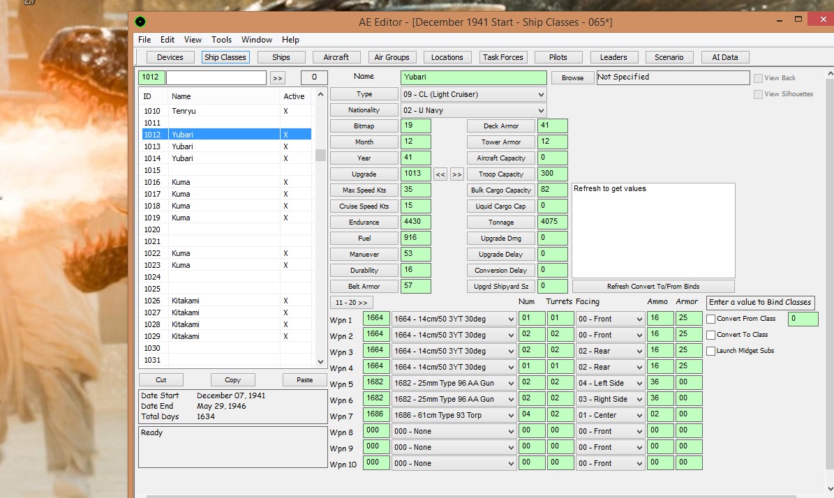This screenshot has width=834, height=498.
Task: Show weapon slots 11 - 20
Action: click(x=351, y=303)
